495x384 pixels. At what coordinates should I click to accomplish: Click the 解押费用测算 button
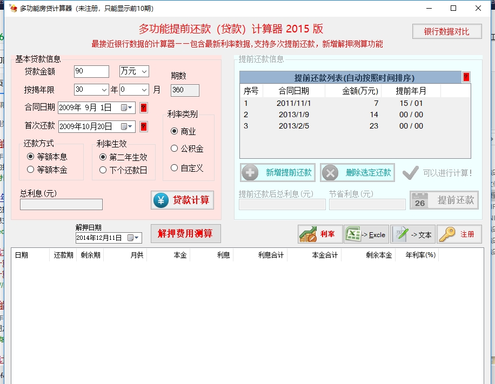click(186, 233)
